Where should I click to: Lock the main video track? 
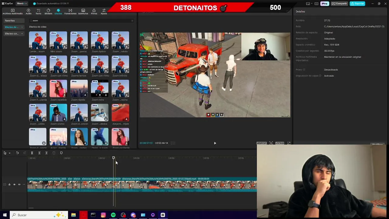pyautogui.click(x=9, y=184)
